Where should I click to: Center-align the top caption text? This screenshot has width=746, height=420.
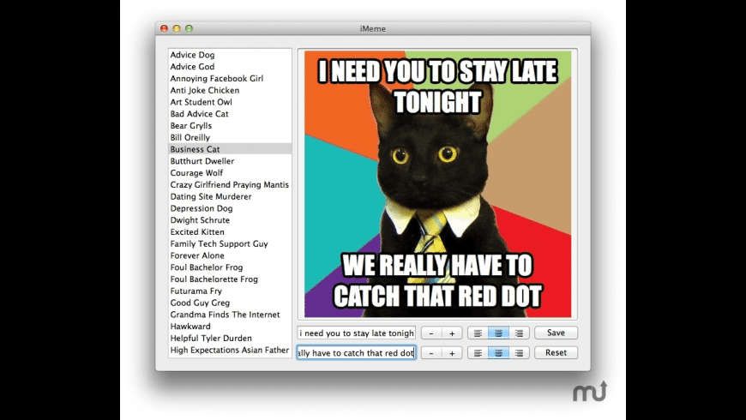pos(498,333)
